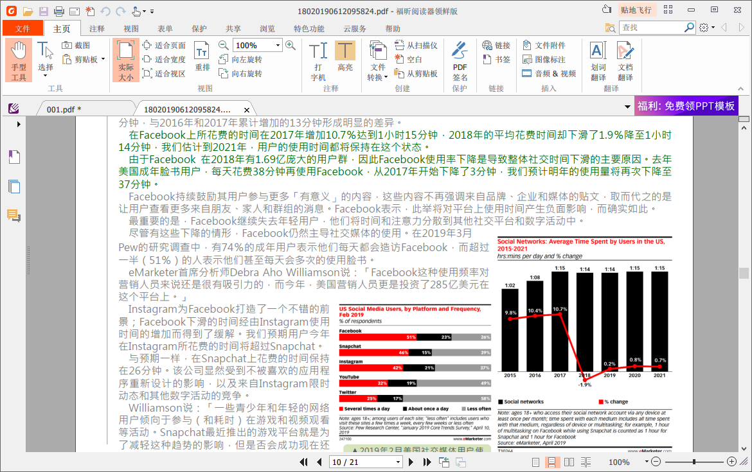752x472 pixels.
Task: Insert a Link (链接)
Action: click(496, 45)
